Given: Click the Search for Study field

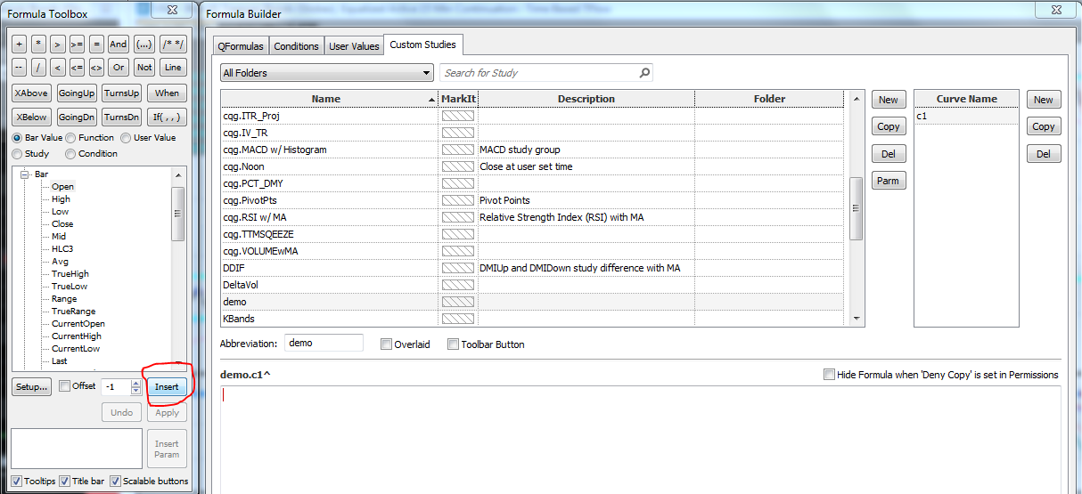Looking at the screenshot, I should (x=545, y=73).
